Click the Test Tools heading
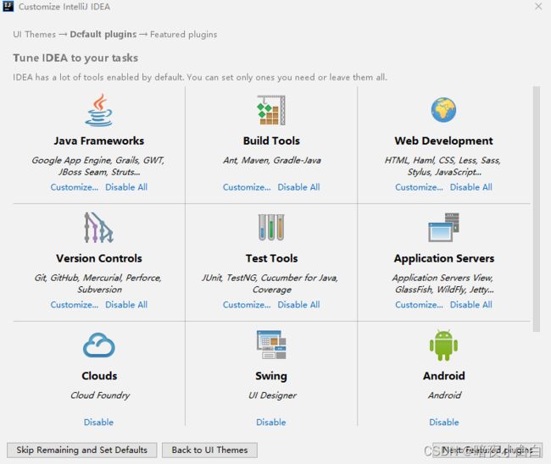 click(271, 258)
